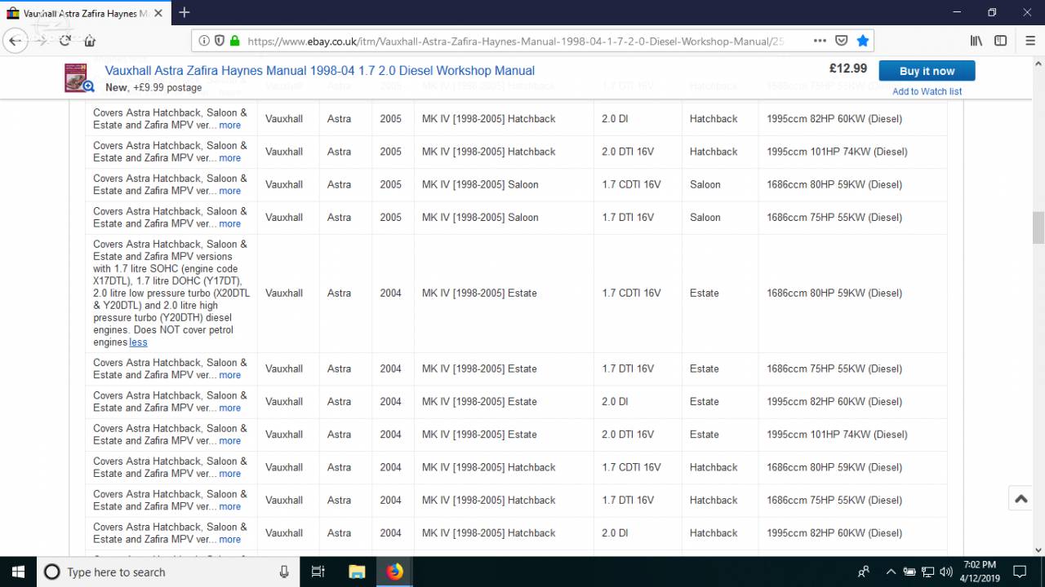Expand 'more' in 2004 Hatchback 2.0 DI row
Screen dimensions: 1045x587
click(229, 539)
